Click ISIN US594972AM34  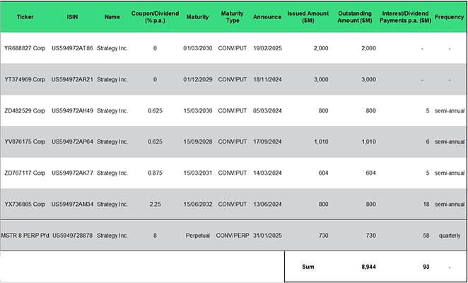[x=72, y=204]
